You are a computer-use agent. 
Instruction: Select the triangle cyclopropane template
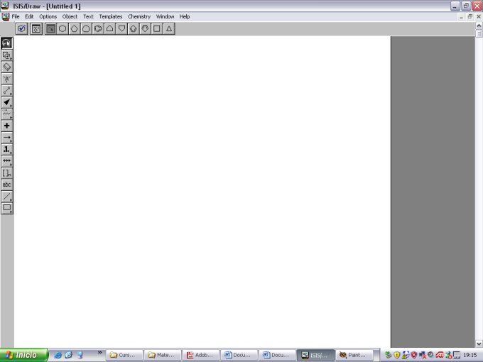point(169,29)
